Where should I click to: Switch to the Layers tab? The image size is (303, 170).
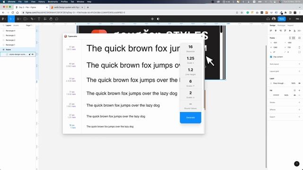point(9,25)
